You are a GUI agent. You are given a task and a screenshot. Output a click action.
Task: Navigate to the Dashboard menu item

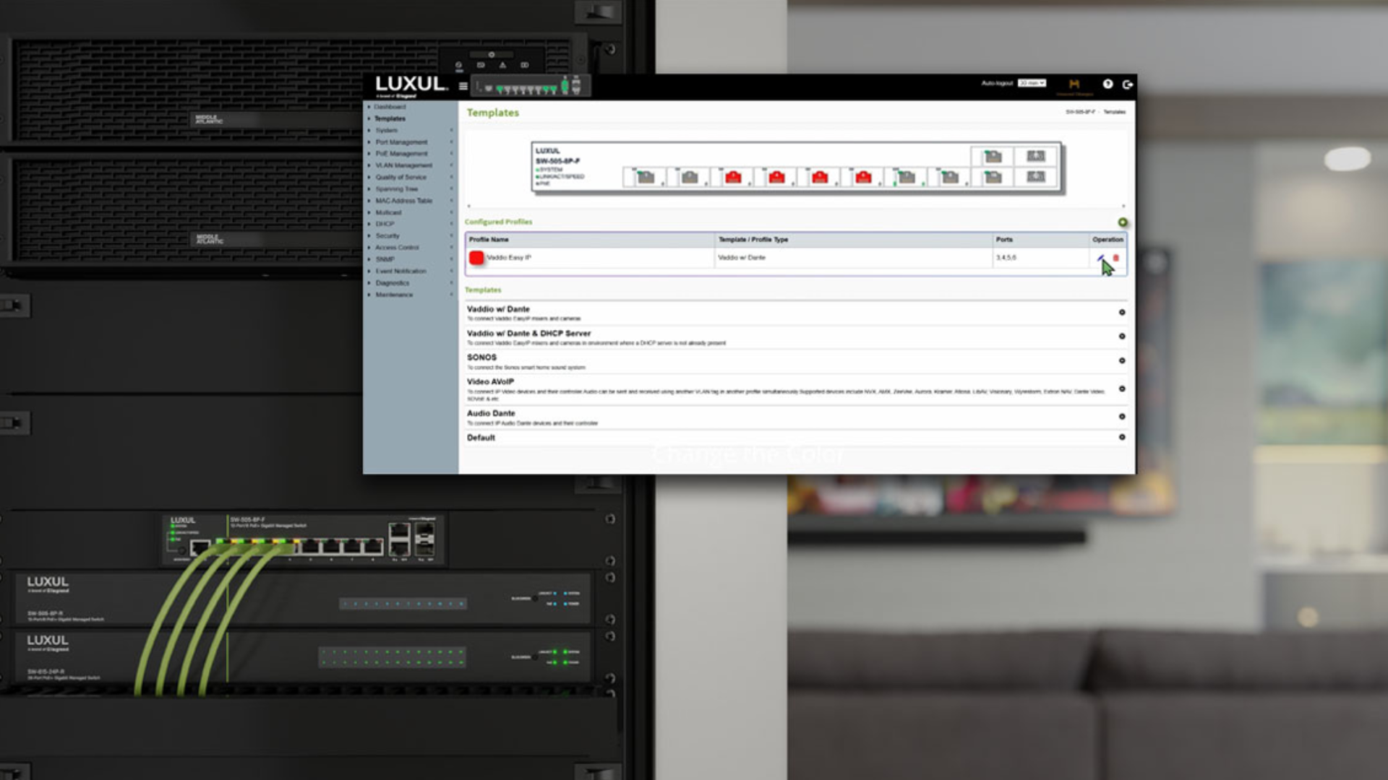[390, 106]
